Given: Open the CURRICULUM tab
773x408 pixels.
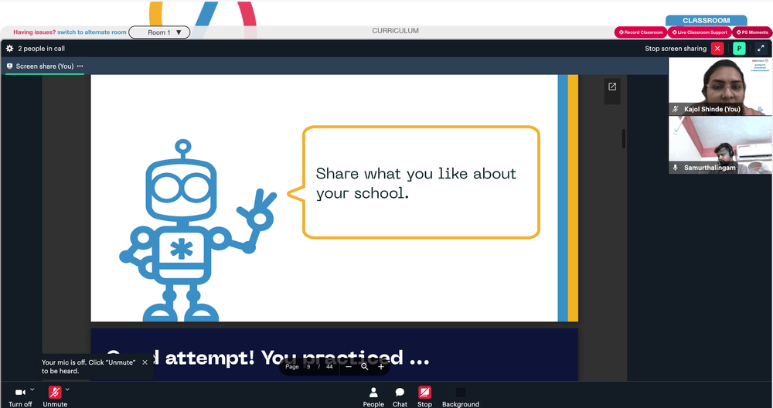Looking at the screenshot, I should point(395,31).
